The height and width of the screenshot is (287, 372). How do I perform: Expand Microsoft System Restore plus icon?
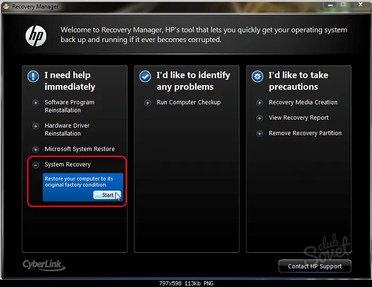tap(36, 149)
